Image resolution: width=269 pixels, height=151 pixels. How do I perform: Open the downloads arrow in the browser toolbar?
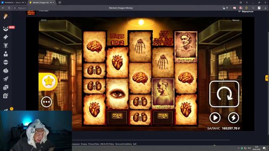tap(266, 8)
